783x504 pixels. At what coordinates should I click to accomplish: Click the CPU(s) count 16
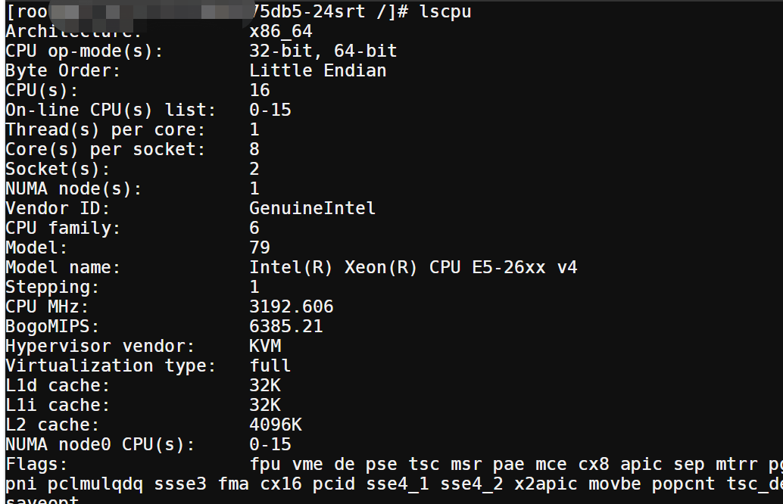pos(260,90)
